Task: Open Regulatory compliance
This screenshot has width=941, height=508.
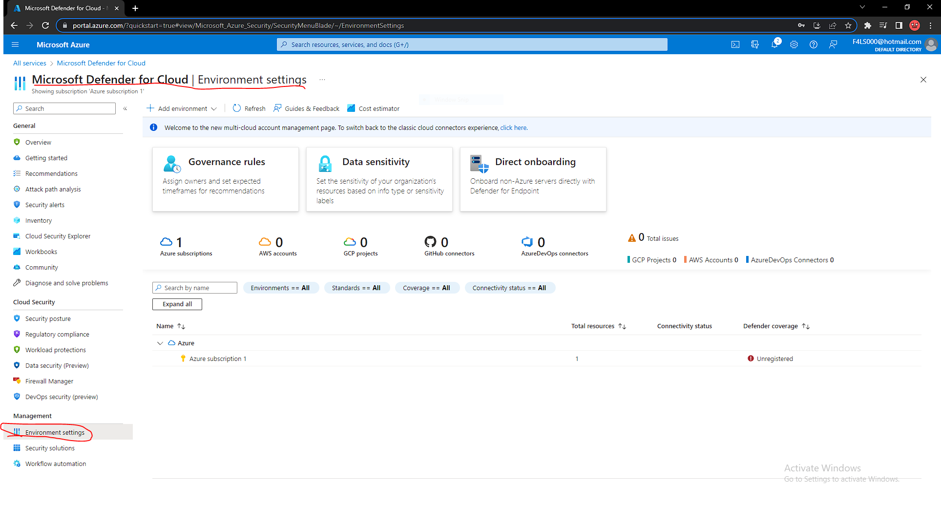Action: pos(57,334)
